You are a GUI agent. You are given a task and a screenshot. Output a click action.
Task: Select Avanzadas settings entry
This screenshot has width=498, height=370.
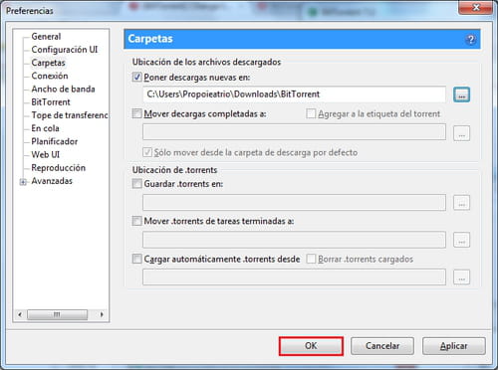(52, 181)
